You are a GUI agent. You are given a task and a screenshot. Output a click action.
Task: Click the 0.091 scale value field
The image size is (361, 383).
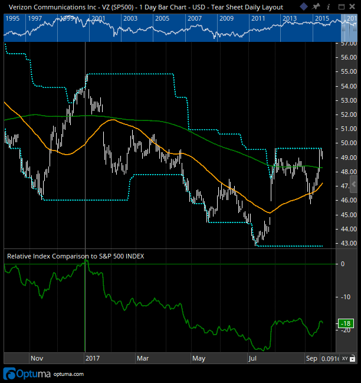(330, 359)
